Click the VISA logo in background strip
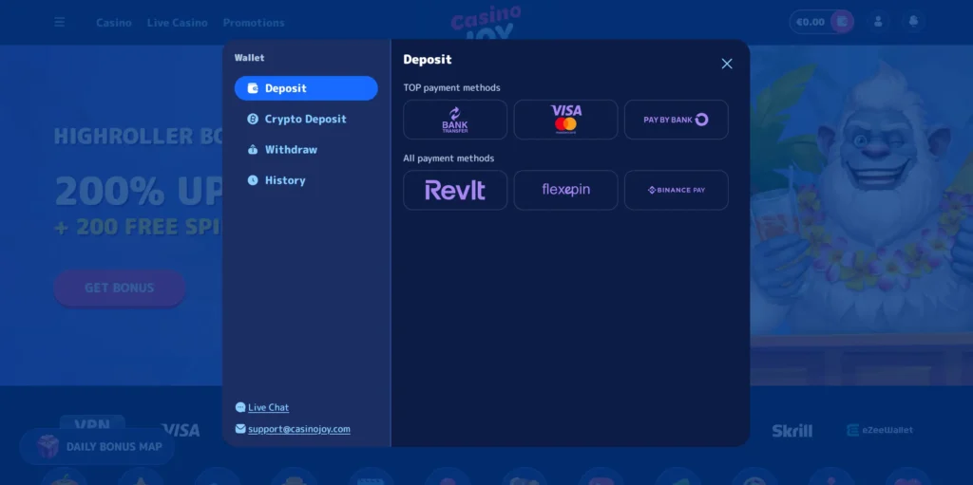Viewport: 973px width, 485px height. [181, 430]
